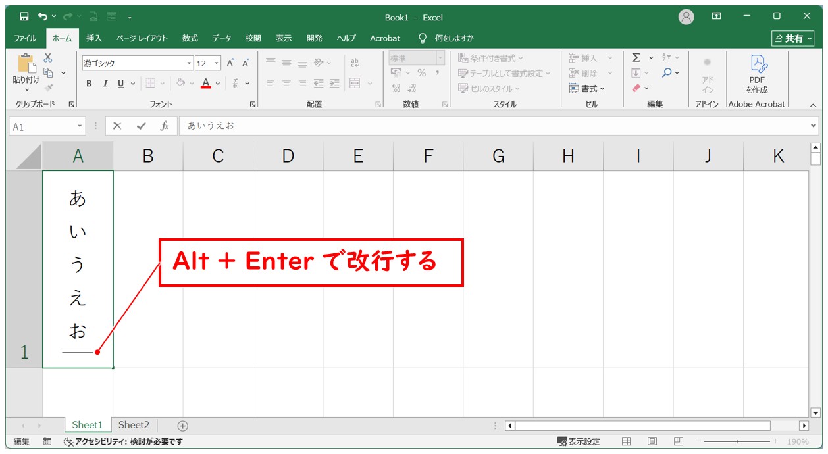Switch to Page Layout view in the status bar

click(x=652, y=441)
